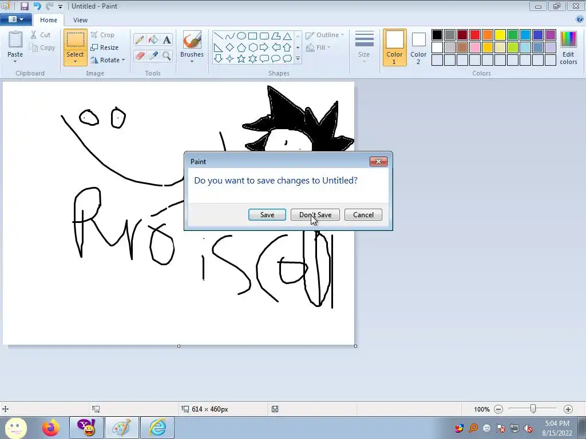The width and height of the screenshot is (586, 439).
Task: Activate the Magnifier tool
Action: pyautogui.click(x=167, y=55)
